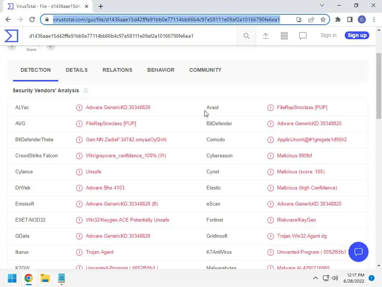Viewport: 382px width, 287px height.
Task: Open the Chrome extensions puzzle icon
Action: [338, 19]
